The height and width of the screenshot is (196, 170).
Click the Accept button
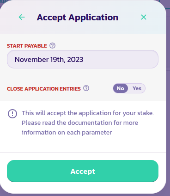tap(83, 171)
